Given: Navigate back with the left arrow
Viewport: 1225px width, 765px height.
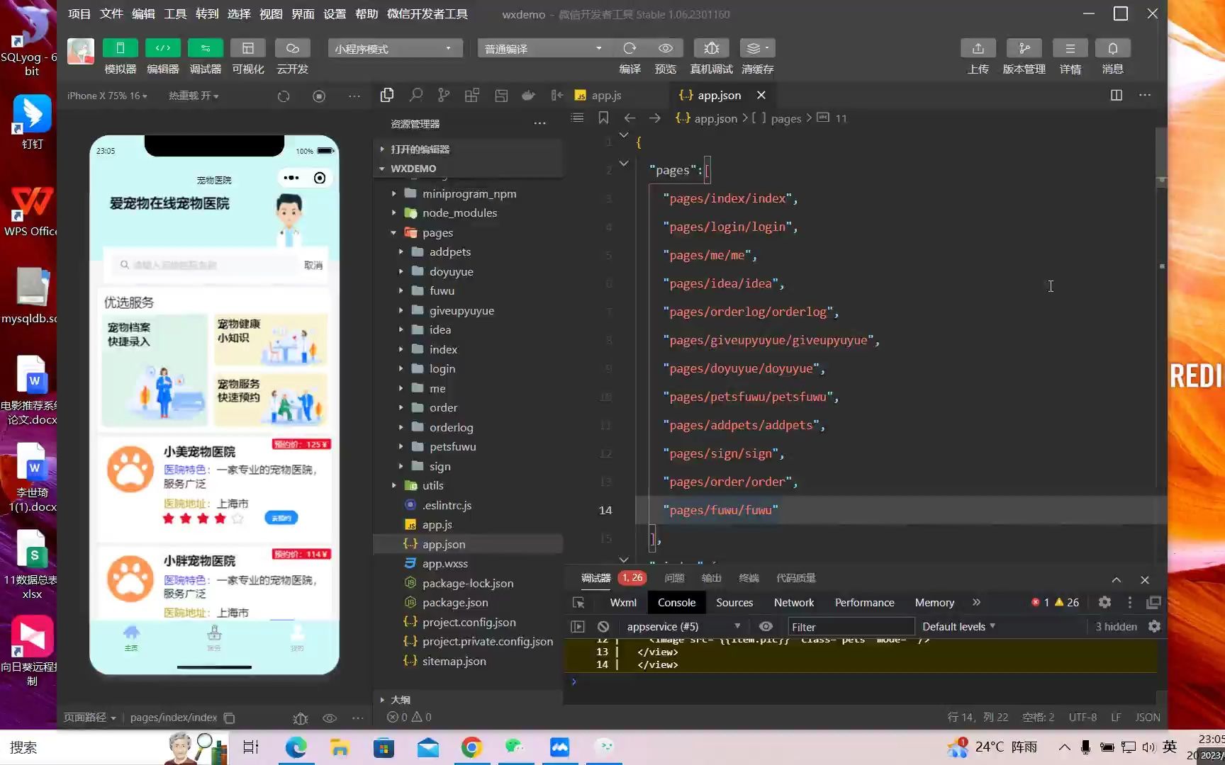Looking at the screenshot, I should click(x=630, y=118).
